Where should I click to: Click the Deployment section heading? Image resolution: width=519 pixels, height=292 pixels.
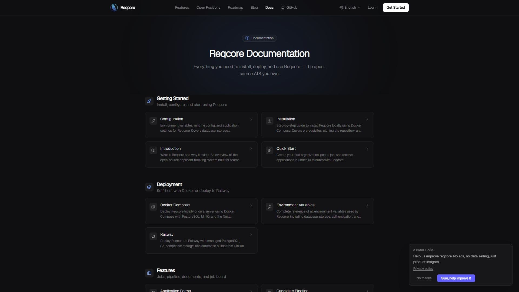click(169, 184)
